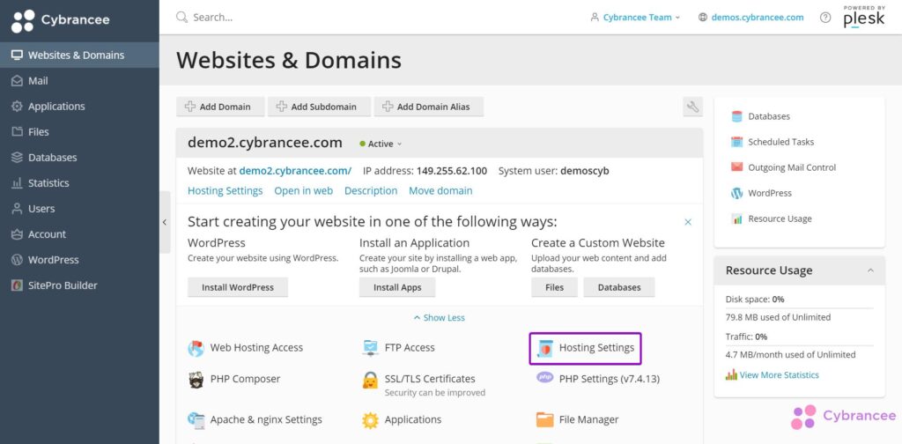The height and width of the screenshot is (444, 902).
Task: Click the Cybrancee logo in sidebar header
Action: 61,21
